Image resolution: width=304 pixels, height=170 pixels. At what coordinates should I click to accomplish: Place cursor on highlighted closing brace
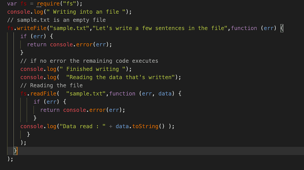pos(16,151)
